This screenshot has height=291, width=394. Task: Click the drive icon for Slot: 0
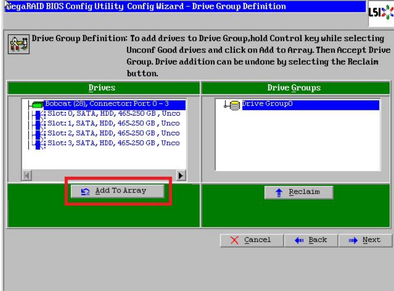click(40, 115)
